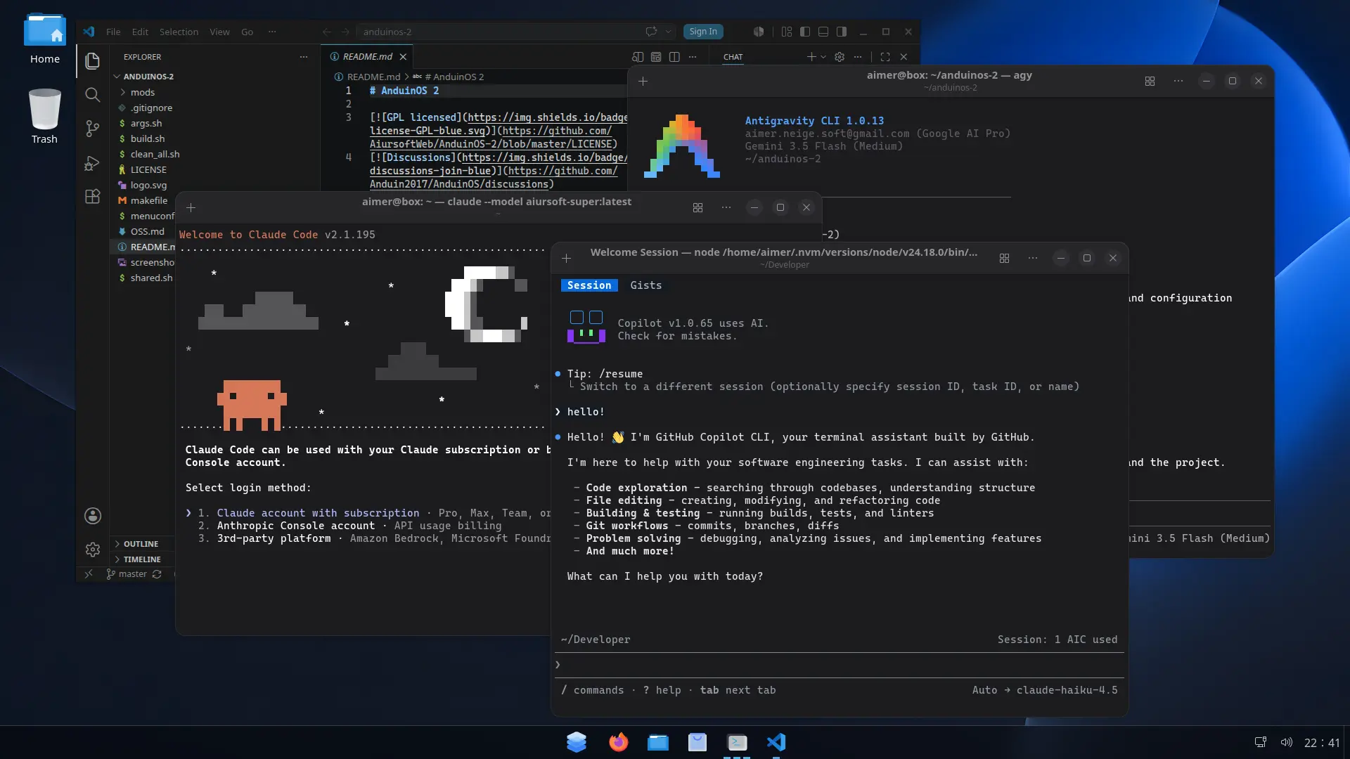Open the makefile in the Explorer
The image size is (1350, 759).
(148, 200)
